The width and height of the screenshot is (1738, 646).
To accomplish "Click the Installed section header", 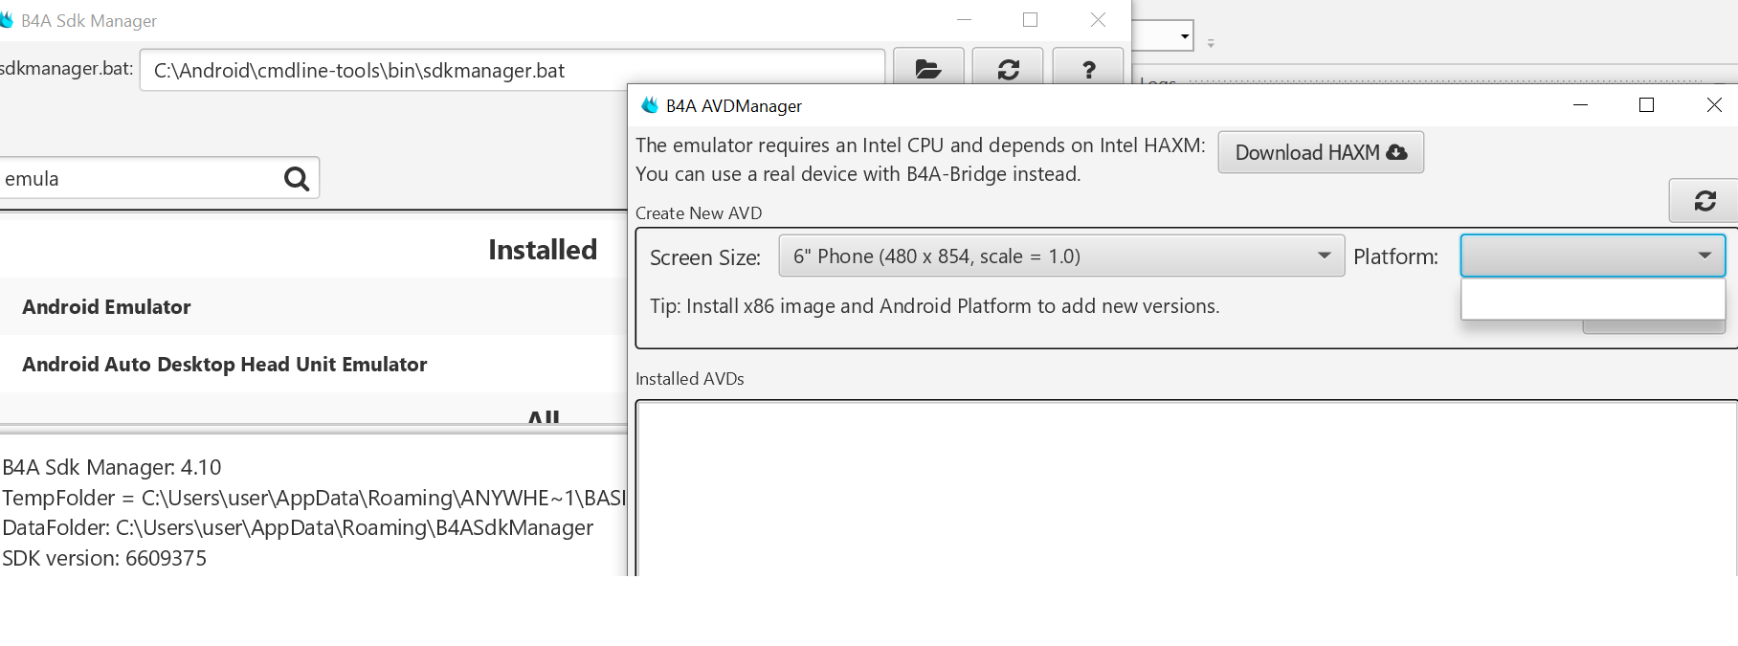I will point(542,250).
